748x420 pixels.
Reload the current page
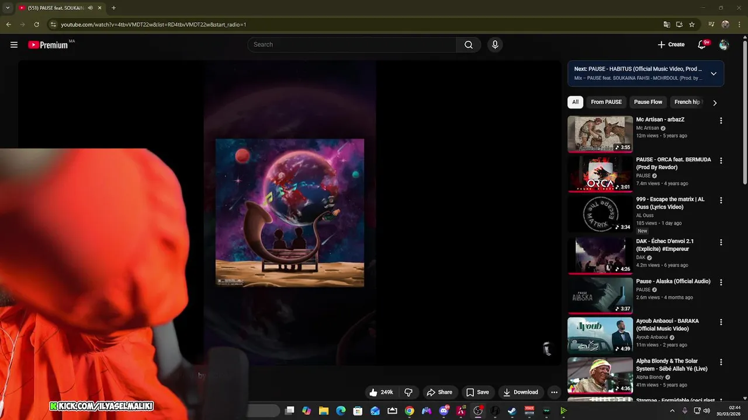36,24
